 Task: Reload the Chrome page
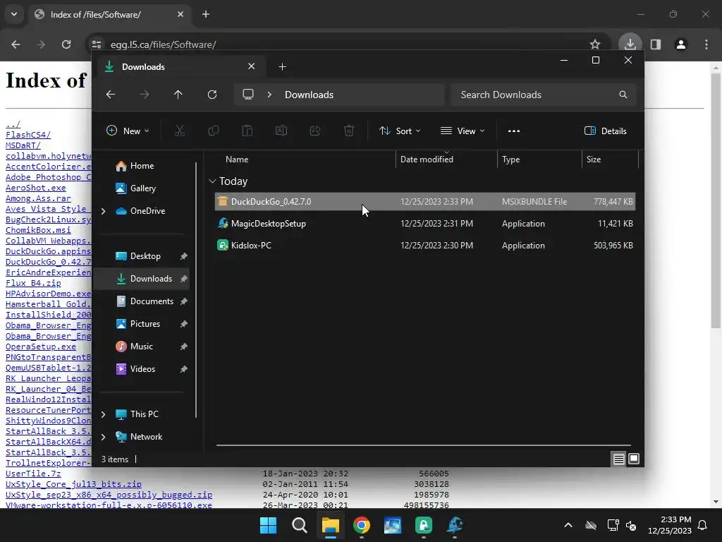coord(66,44)
